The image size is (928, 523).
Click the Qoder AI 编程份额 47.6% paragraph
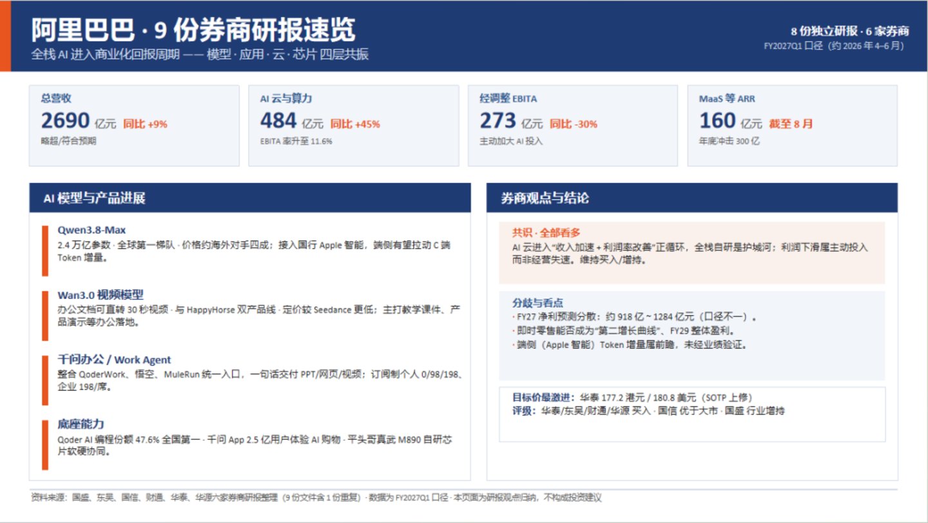255,445
